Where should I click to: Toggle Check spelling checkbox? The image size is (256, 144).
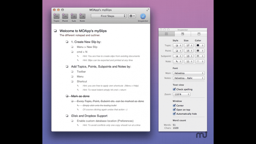[174, 89]
